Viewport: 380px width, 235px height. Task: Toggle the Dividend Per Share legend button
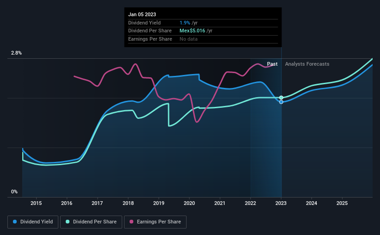(91, 222)
